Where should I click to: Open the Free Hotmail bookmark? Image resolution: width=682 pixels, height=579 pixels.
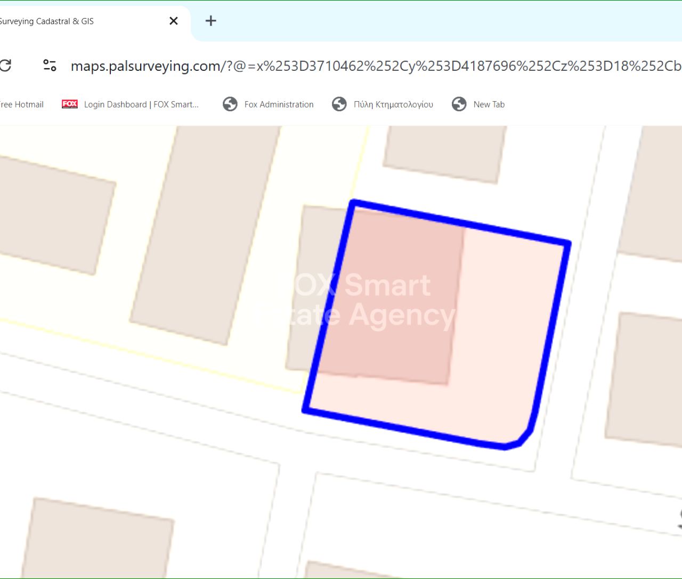tap(21, 104)
